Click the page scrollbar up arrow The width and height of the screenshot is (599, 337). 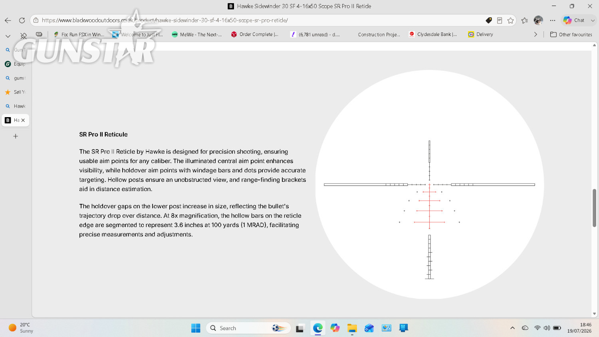[x=595, y=45]
